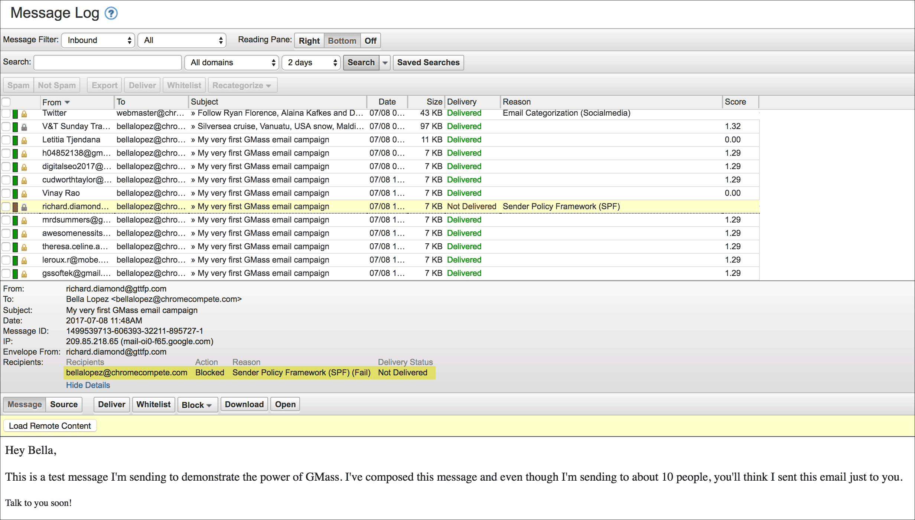Click the brown status marker on richard.diamond row
Image resolution: width=915 pixels, height=520 pixels.
[x=15, y=207]
